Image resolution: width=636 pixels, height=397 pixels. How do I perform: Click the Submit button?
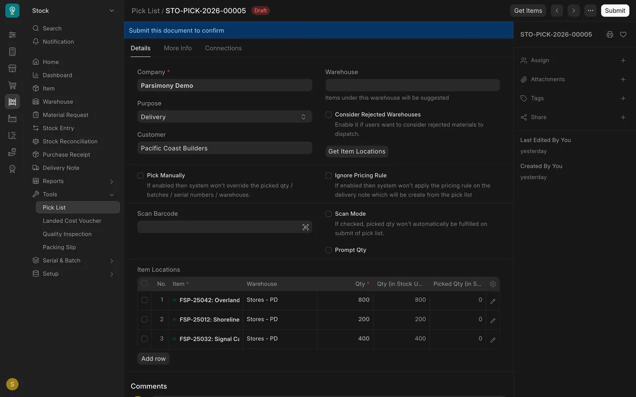coord(615,10)
